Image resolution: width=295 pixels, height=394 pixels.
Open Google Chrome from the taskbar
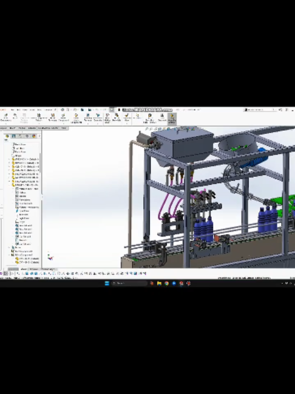click(166, 283)
